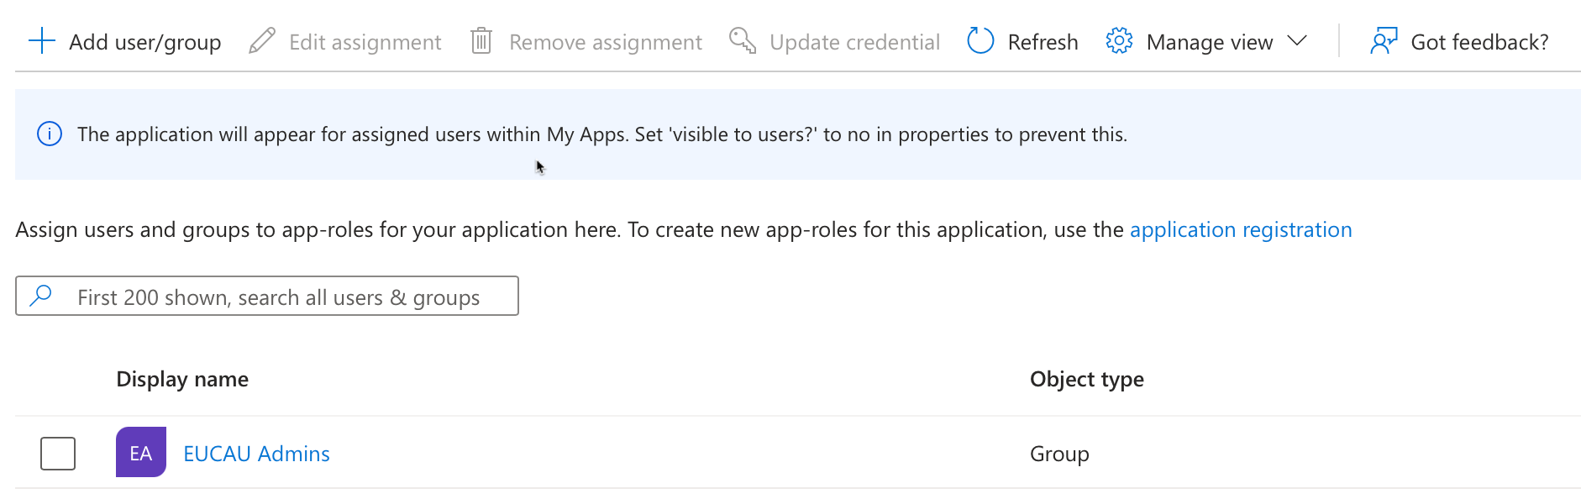The image size is (1581, 499).
Task: Open the Got feedback person icon
Action: [x=1383, y=41]
